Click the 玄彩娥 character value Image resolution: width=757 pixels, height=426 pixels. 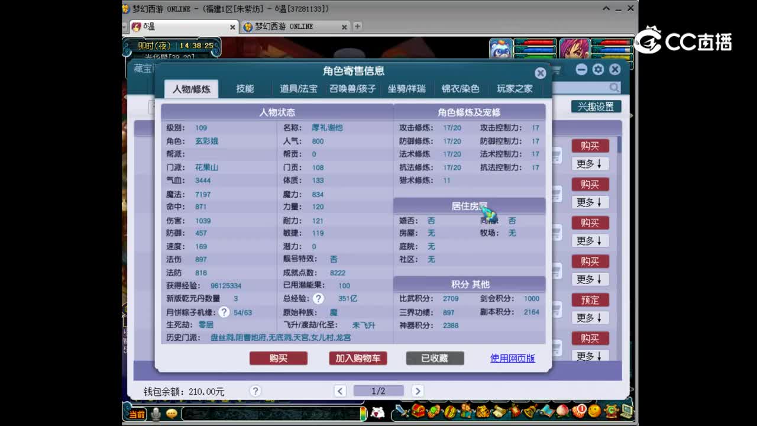[206, 141]
